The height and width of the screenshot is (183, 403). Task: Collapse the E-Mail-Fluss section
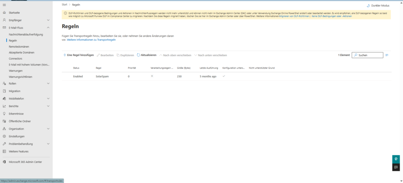coord(48,27)
